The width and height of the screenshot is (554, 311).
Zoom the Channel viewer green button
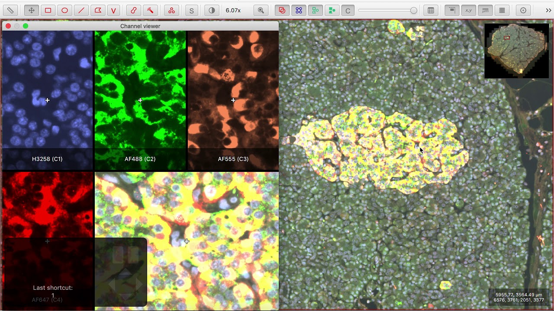tap(26, 26)
